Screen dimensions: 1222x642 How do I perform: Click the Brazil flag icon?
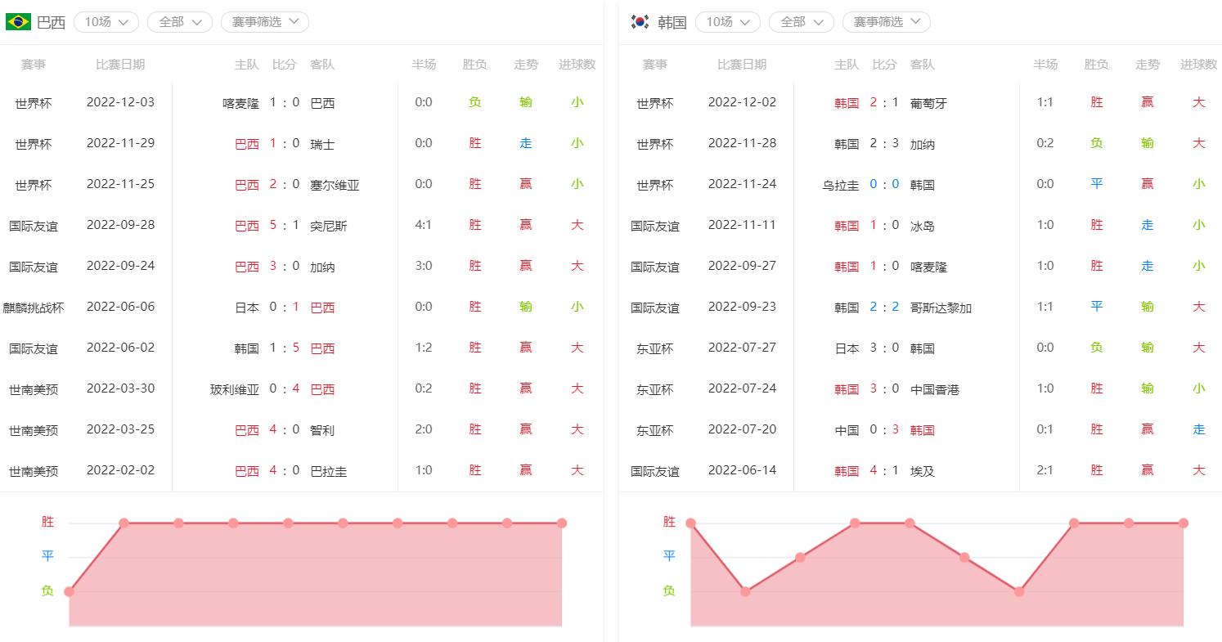tap(18, 22)
